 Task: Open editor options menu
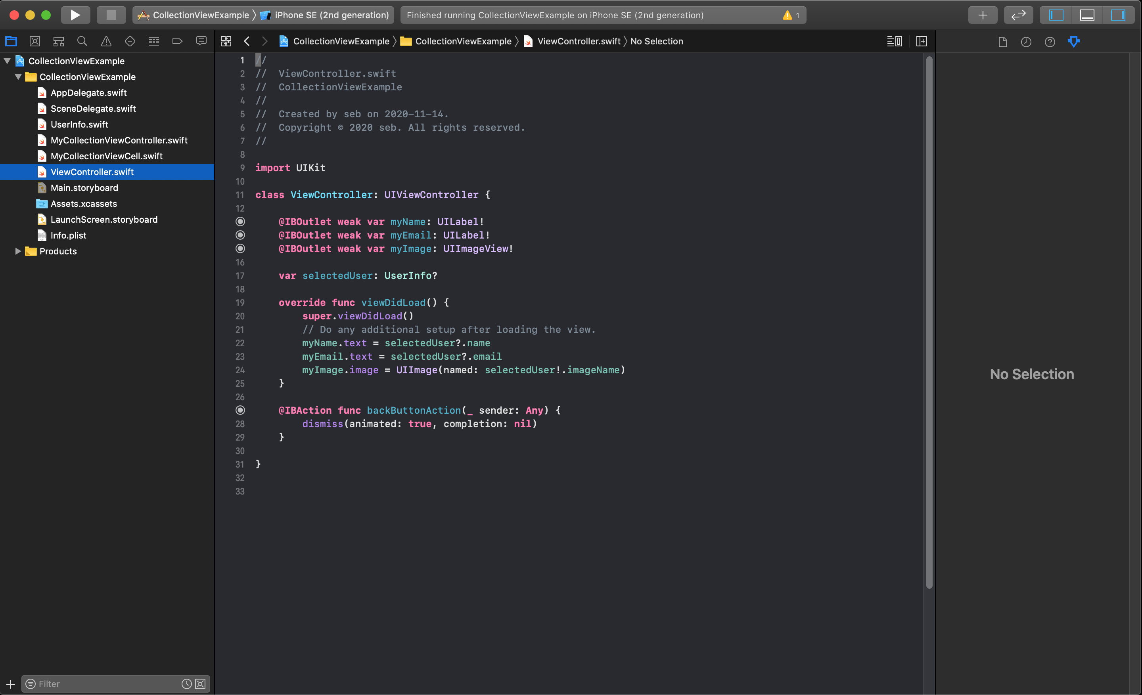(x=894, y=41)
